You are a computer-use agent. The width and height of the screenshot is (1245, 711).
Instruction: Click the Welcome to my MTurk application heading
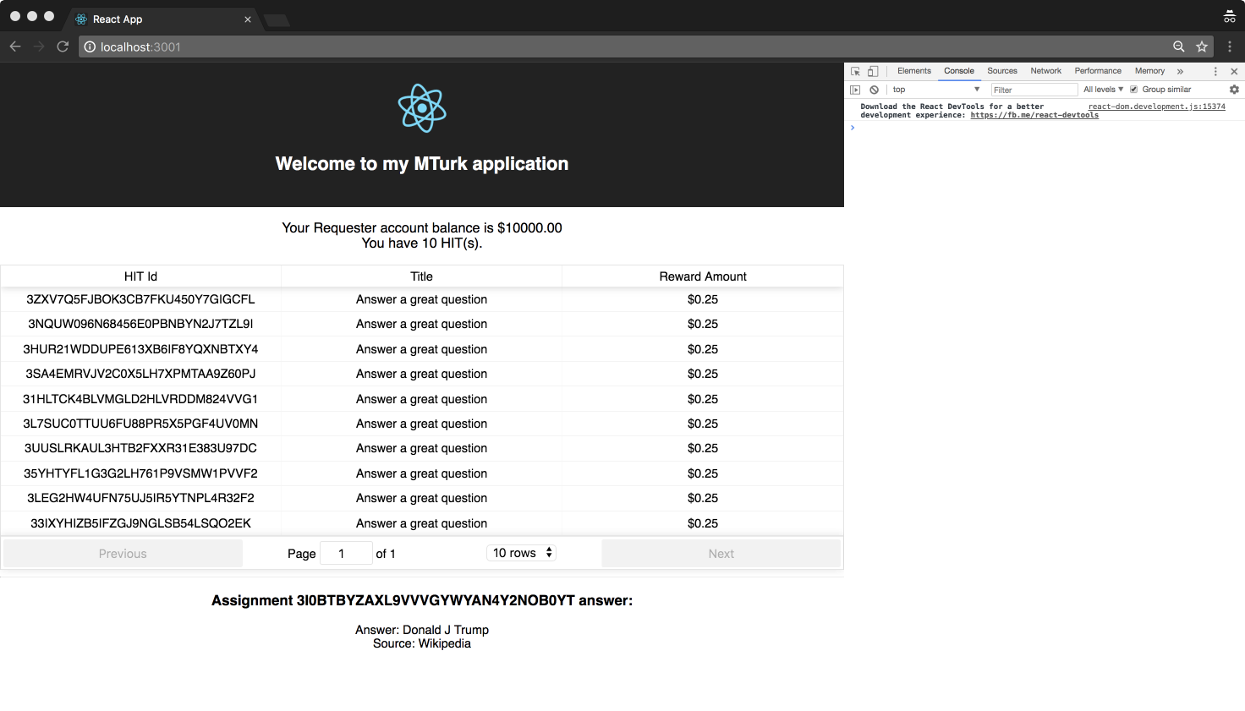[422, 164]
